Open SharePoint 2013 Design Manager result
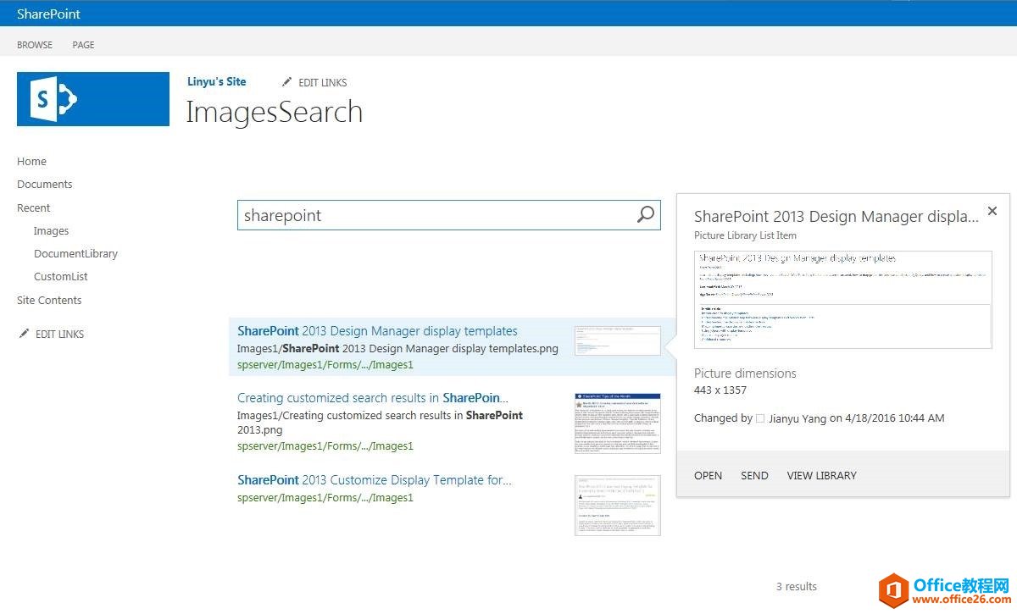 (377, 331)
